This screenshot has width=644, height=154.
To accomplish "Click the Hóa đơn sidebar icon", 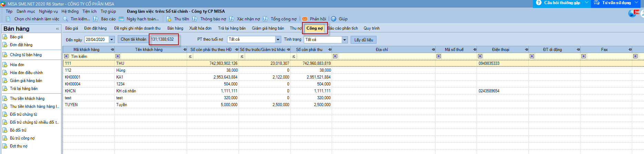I will (x=5, y=65).
